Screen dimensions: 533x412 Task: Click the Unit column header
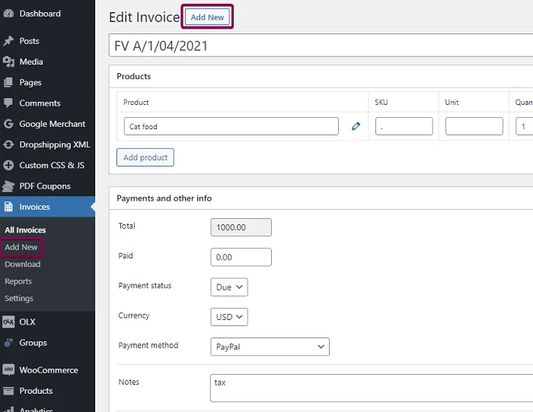click(452, 102)
